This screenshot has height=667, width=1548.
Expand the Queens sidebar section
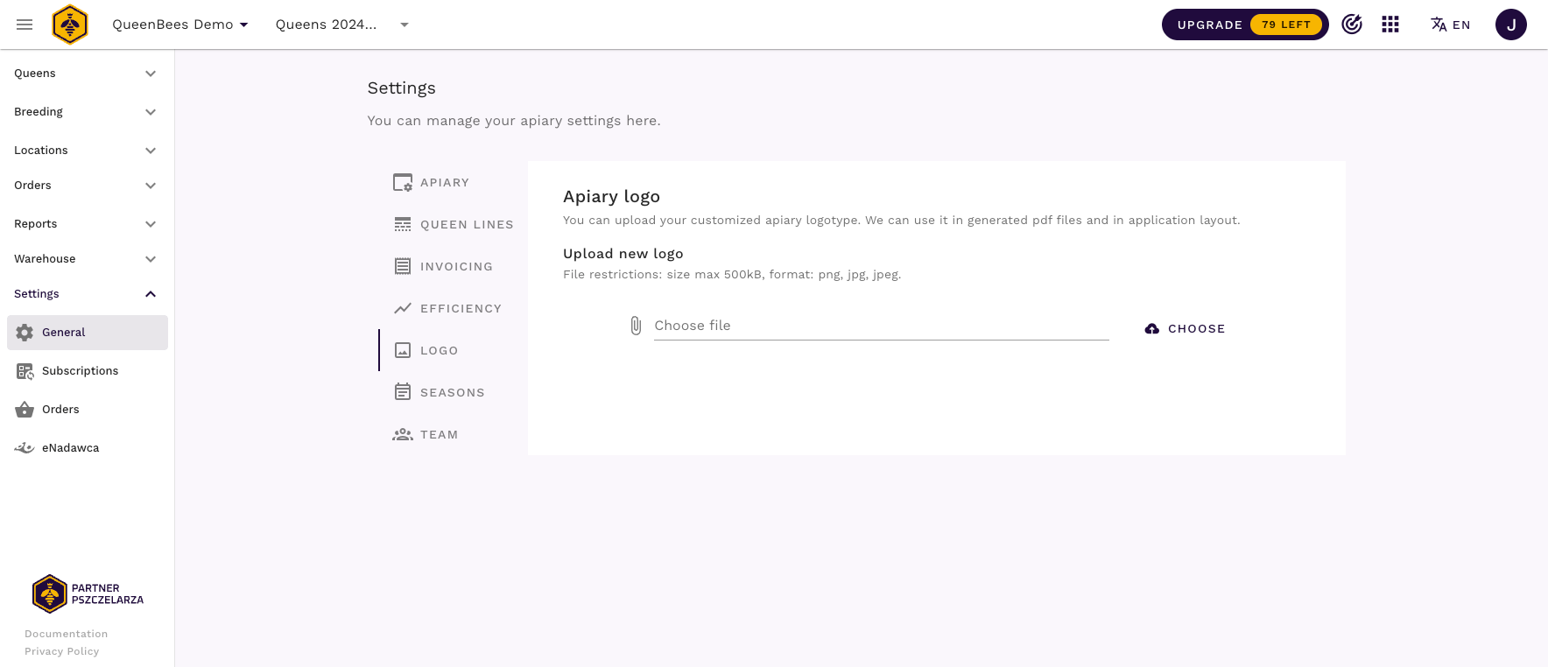(x=86, y=74)
